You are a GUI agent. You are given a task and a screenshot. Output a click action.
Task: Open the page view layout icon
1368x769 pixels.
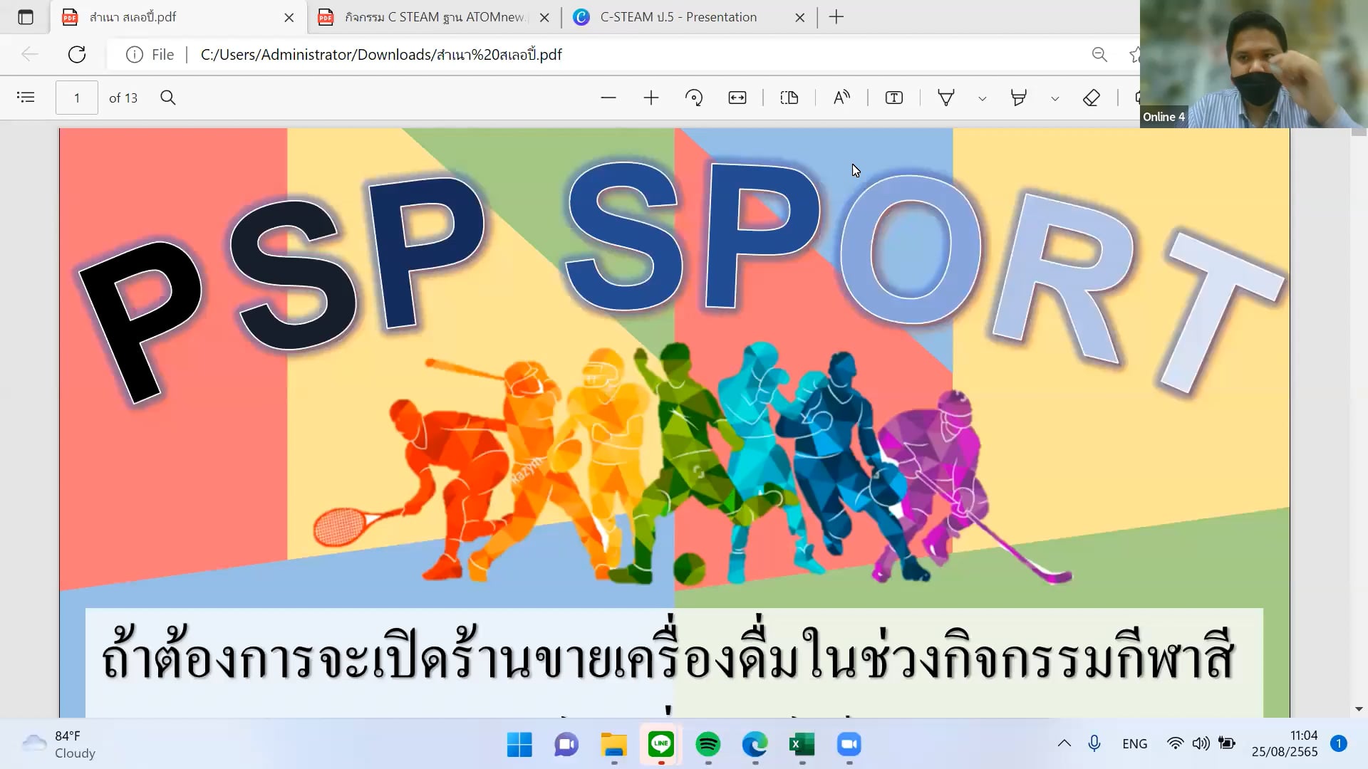[x=789, y=98]
